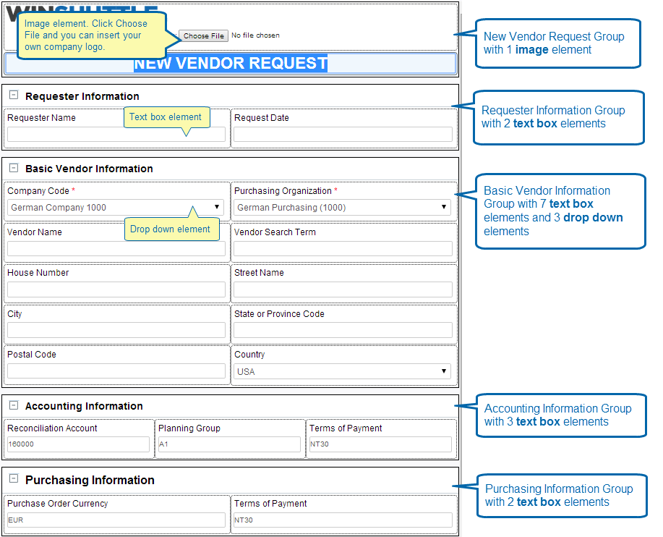663x537 pixels.
Task: Click Purchasing Terms of Payment field
Action: [x=343, y=520]
